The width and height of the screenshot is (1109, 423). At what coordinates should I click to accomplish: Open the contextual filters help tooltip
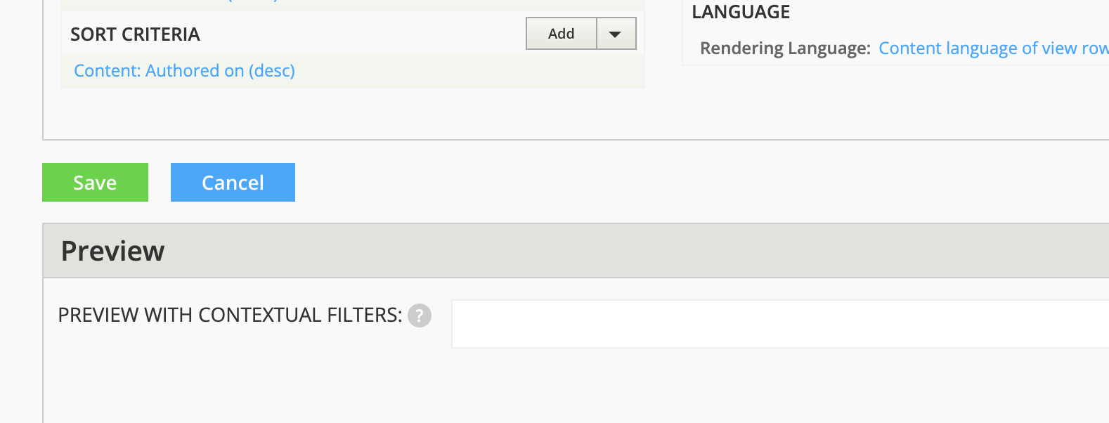pos(420,316)
